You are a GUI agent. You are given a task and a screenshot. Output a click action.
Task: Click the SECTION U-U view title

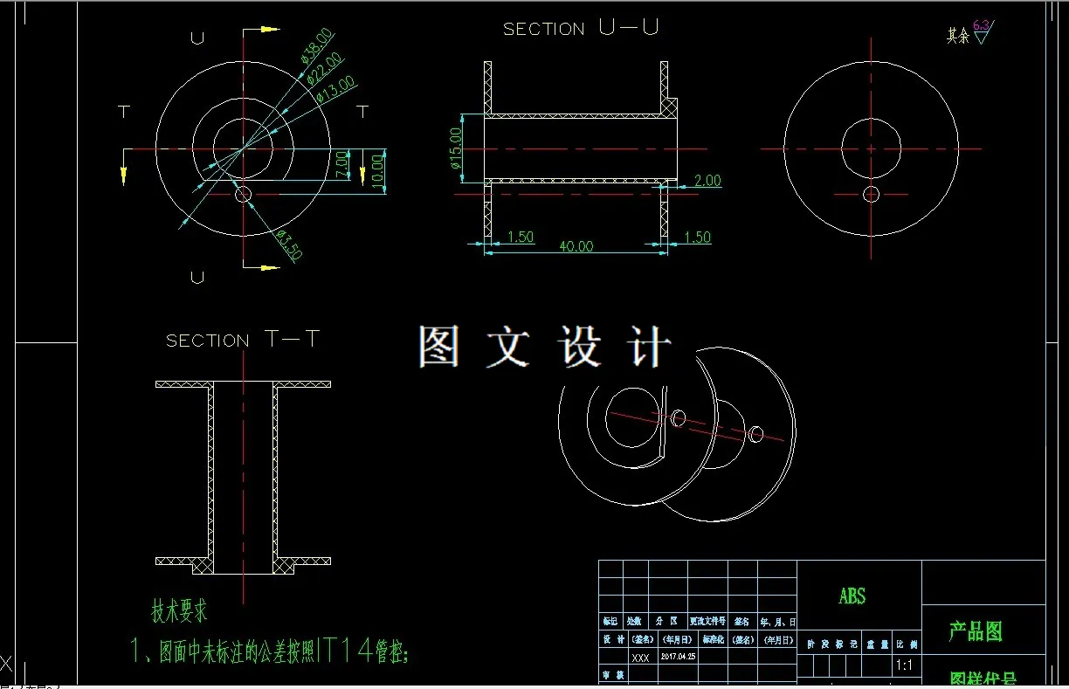coord(578,28)
